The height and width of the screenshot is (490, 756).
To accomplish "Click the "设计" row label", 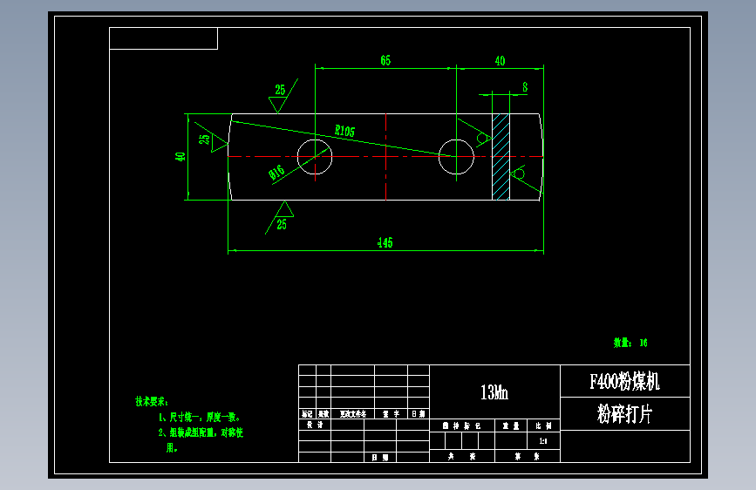I will point(315,425).
